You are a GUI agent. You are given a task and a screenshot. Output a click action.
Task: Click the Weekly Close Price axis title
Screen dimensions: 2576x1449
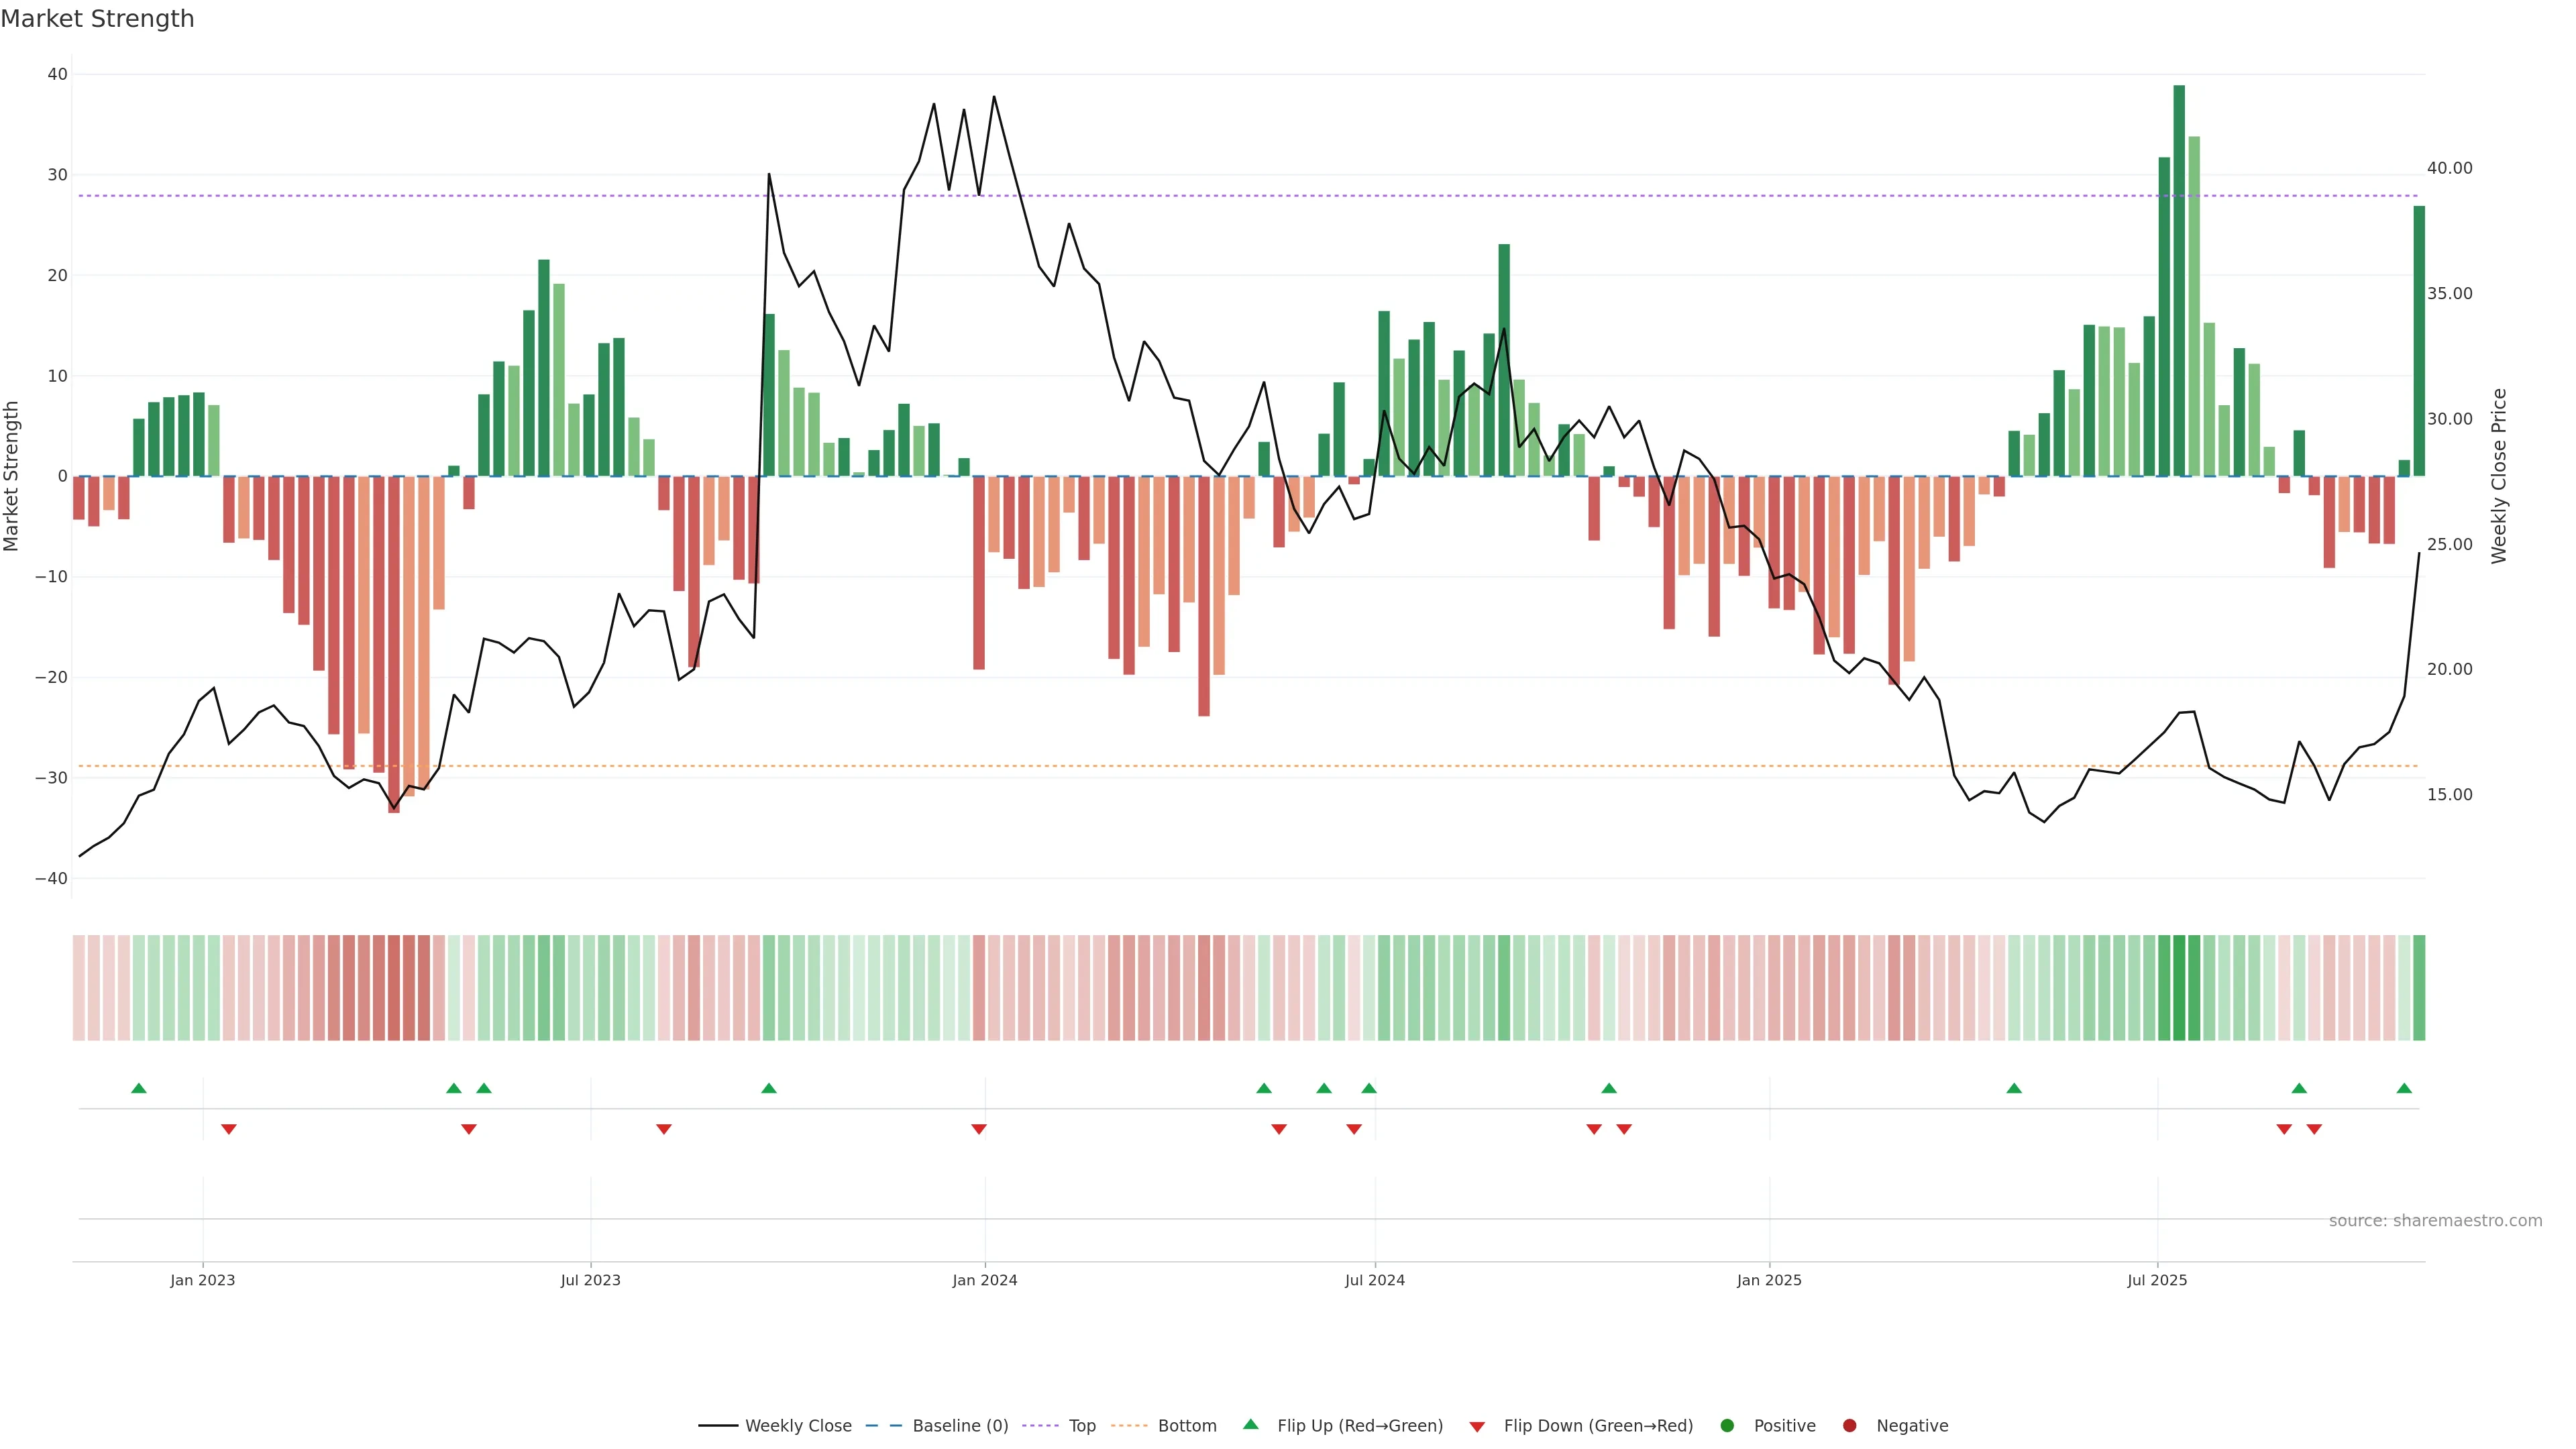[x=2499, y=476]
